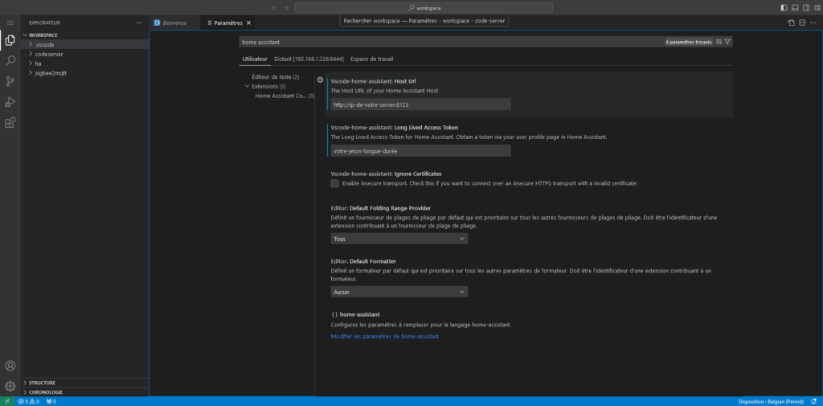Open the Run and Debug view
Viewport: 823px width, 406px height.
pyautogui.click(x=10, y=102)
